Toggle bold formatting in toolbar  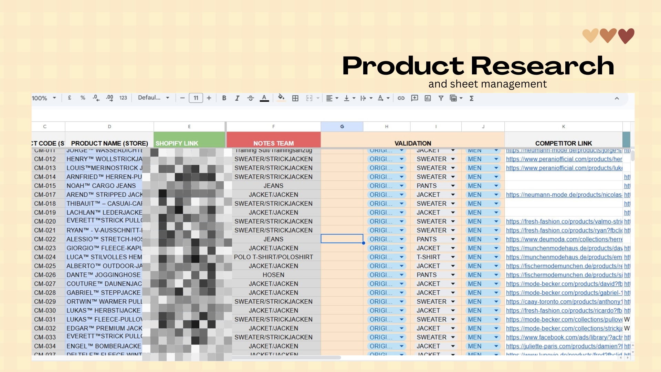(224, 98)
